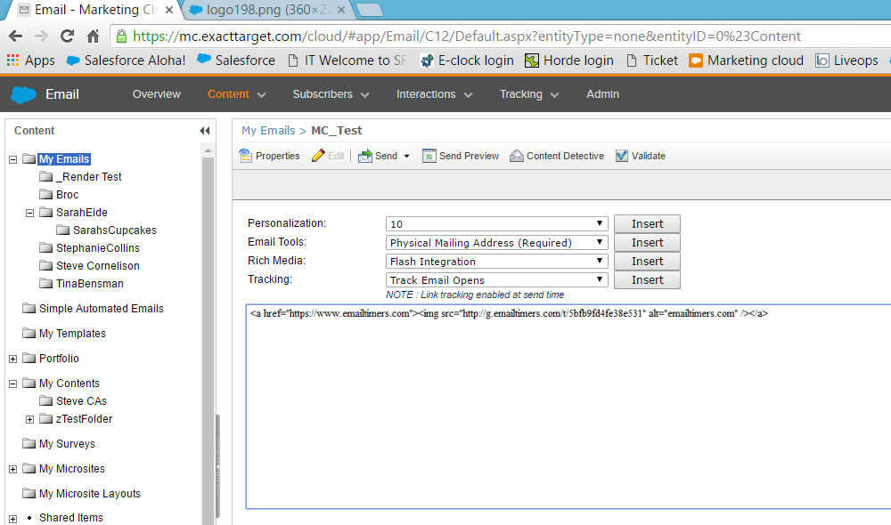The height and width of the screenshot is (525, 891).
Task: Click the green padlock security icon
Action: pos(121,36)
